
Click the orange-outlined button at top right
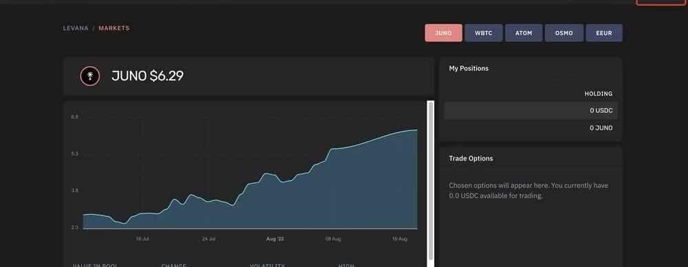pos(660,2)
